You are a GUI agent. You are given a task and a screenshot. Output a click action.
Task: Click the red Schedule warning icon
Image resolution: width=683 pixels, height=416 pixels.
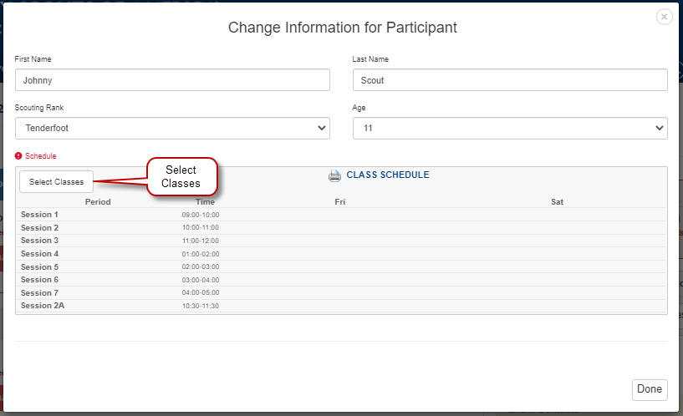click(x=19, y=156)
